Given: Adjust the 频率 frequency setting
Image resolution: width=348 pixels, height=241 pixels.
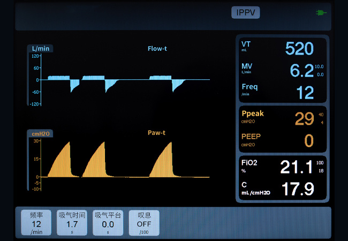Looking at the screenshot, I should (36, 222).
